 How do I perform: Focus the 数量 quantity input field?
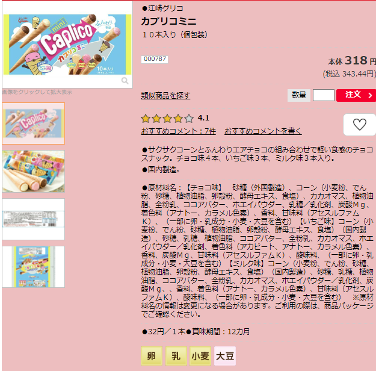pyautogui.click(x=324, y=95)
